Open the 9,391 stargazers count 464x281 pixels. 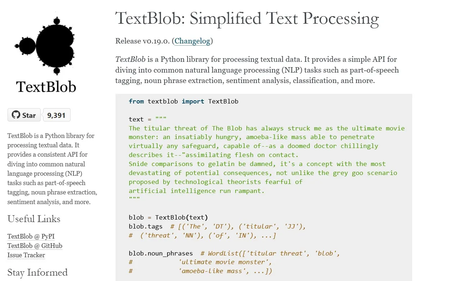[x=56, y=115]
